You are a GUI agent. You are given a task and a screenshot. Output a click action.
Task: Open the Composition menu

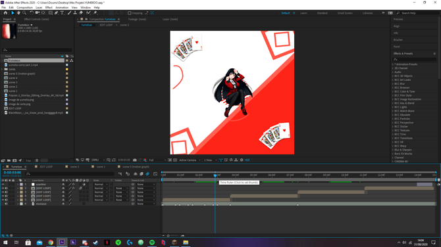25,8
